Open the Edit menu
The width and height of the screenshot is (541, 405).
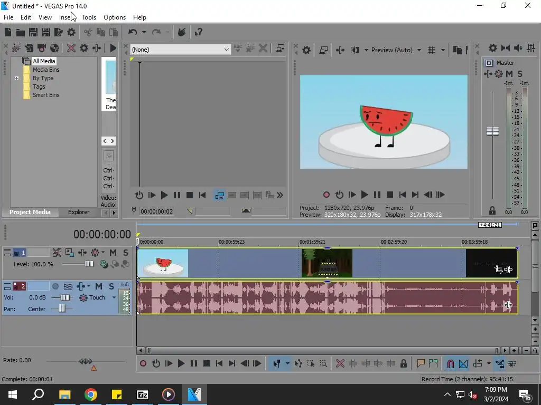pyautogui.click(x=26, y=17)
